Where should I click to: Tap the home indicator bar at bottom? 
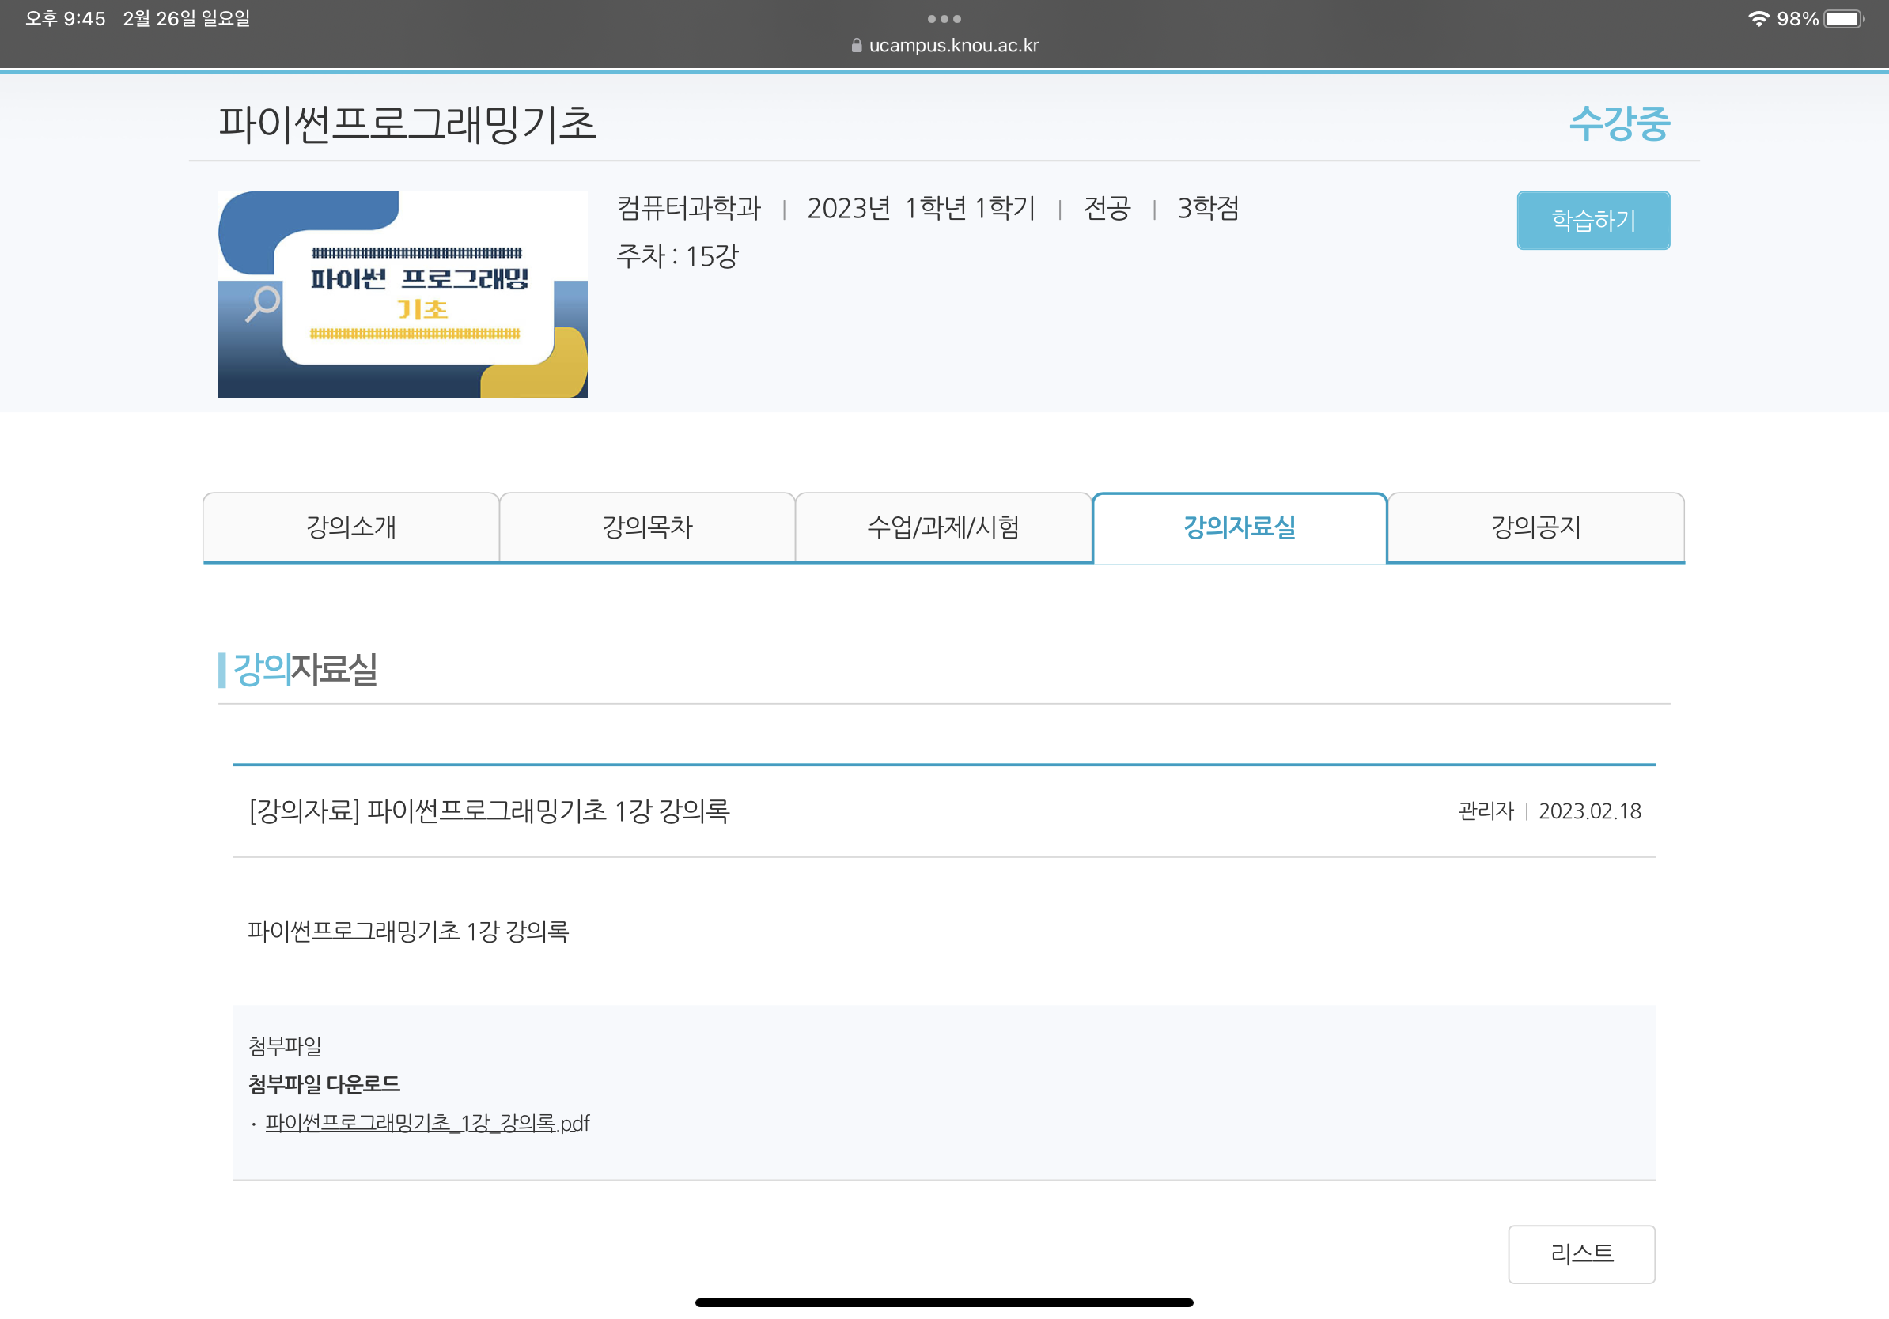pyautogui.click(x=944, y=1302)
